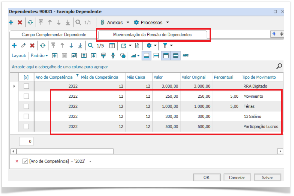Screen dimensions: 294x196
Task: Click the add layout plus-box icon
Action: (x=55, y=56)
